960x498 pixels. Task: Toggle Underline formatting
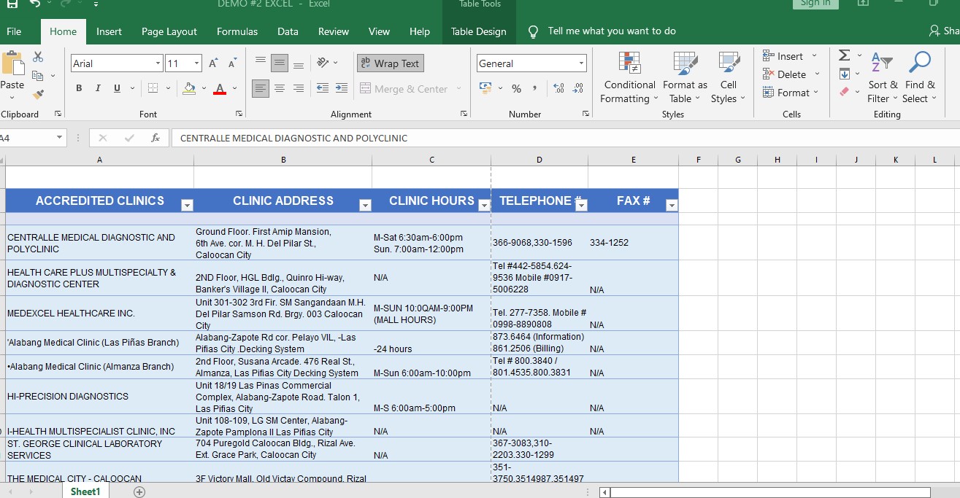click(117, 88)
